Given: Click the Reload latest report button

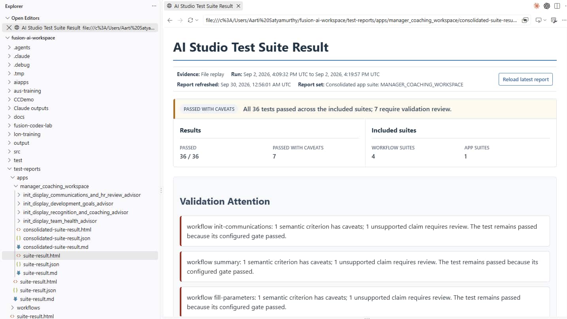Looking at the screenshot, I should tap(526, 79).
